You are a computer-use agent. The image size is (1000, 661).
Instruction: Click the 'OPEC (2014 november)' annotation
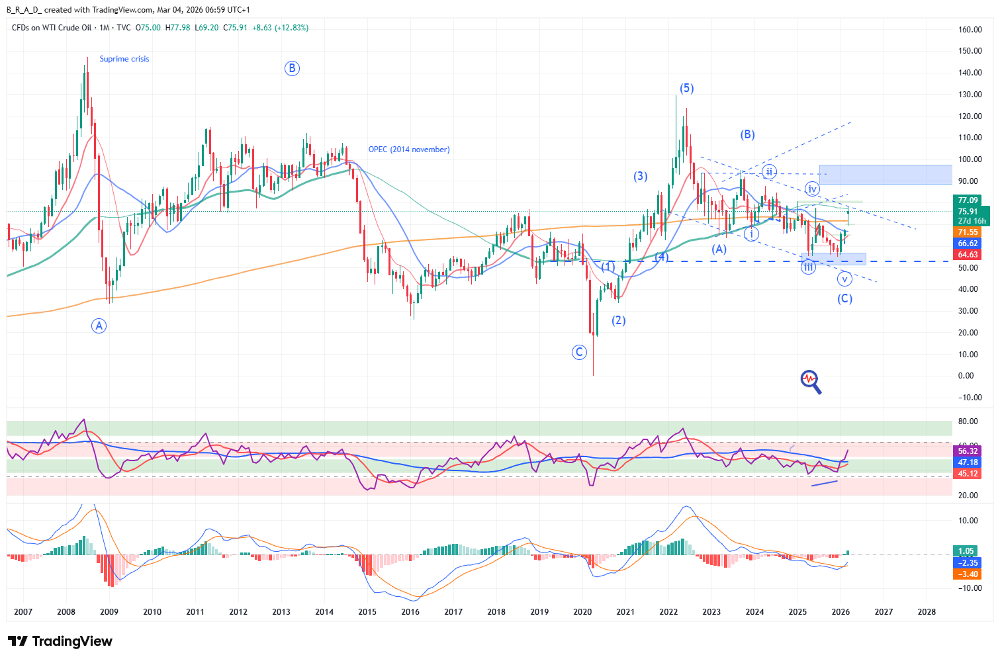[x=409, y=150]
